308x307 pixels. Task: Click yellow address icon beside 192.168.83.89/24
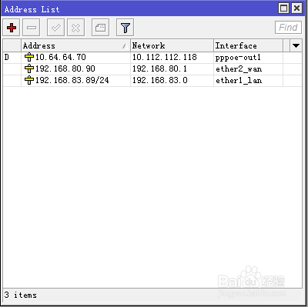click(x=29, y=80)
